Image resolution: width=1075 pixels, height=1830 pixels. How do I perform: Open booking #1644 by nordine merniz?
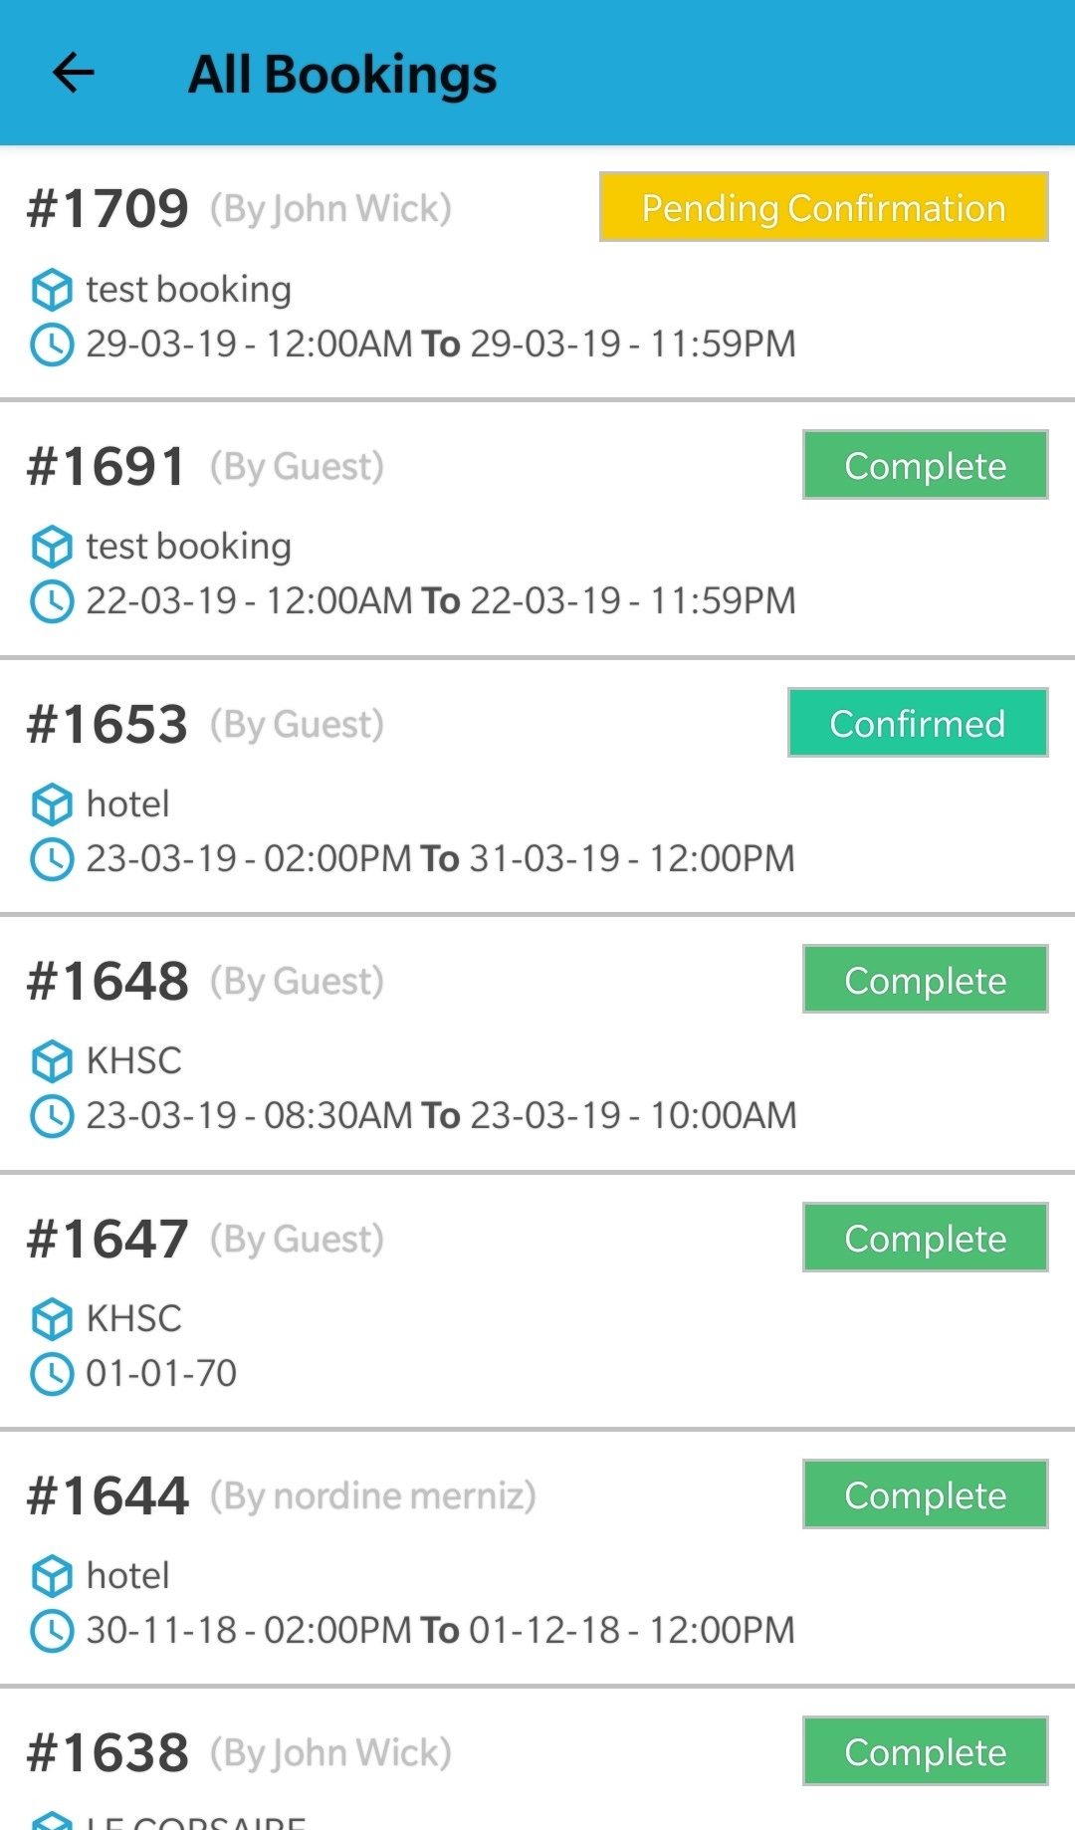pyautogui.click(x=107, y=1495)
